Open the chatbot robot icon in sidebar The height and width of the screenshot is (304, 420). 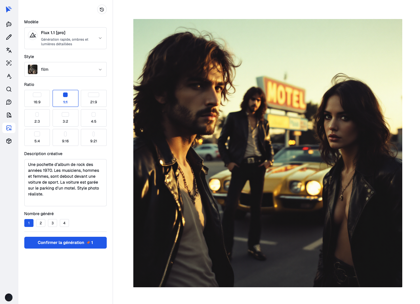(x=9, y=24)
